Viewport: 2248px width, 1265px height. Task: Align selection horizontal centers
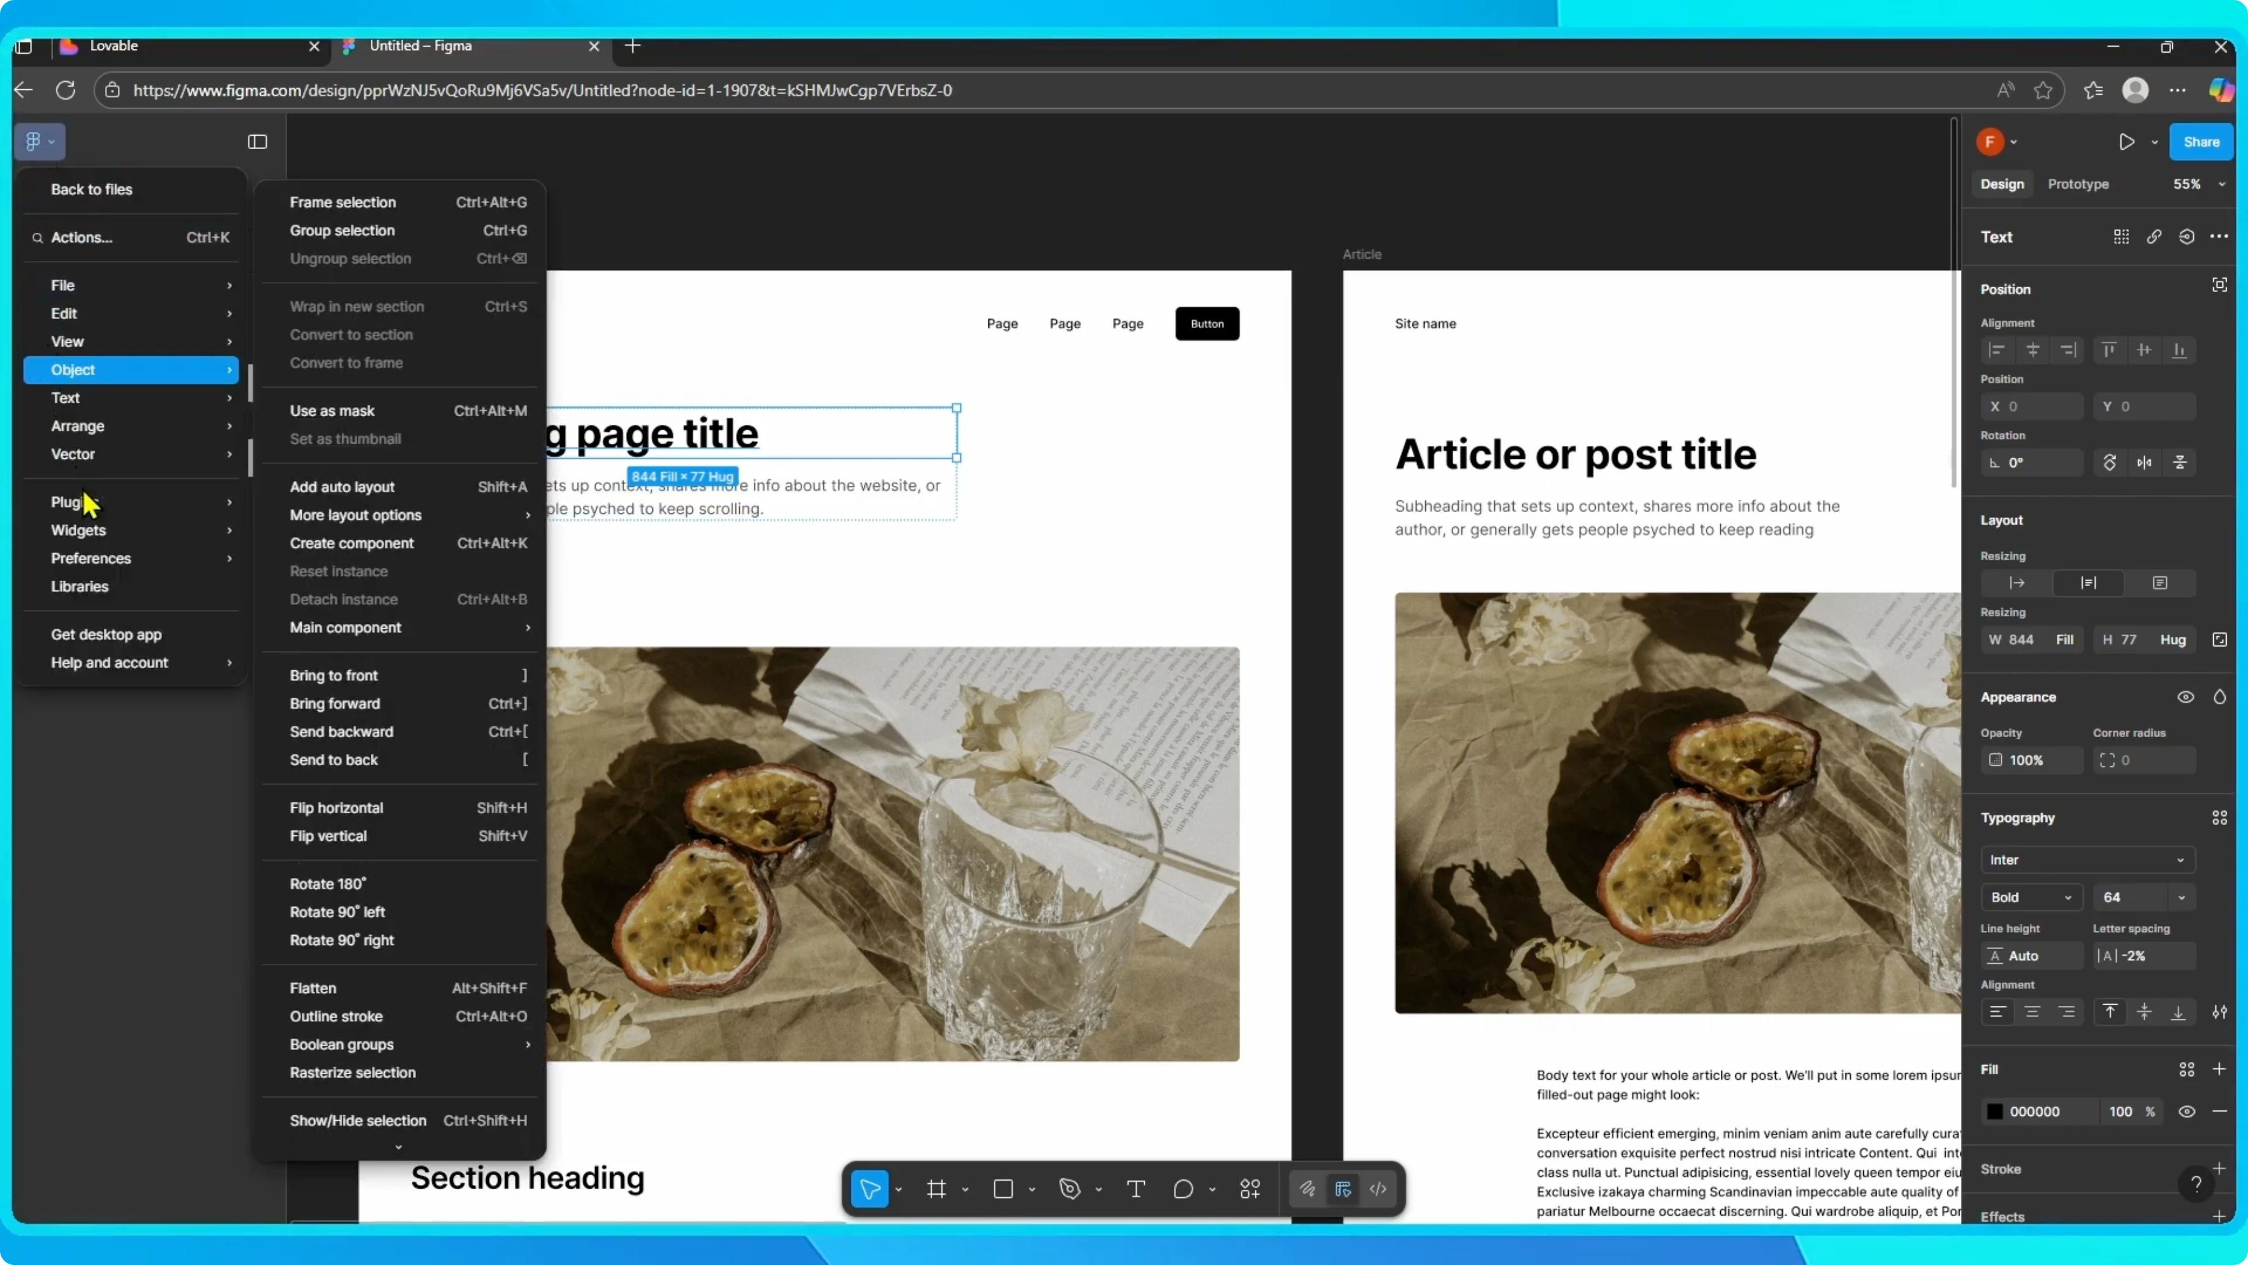2032,350
